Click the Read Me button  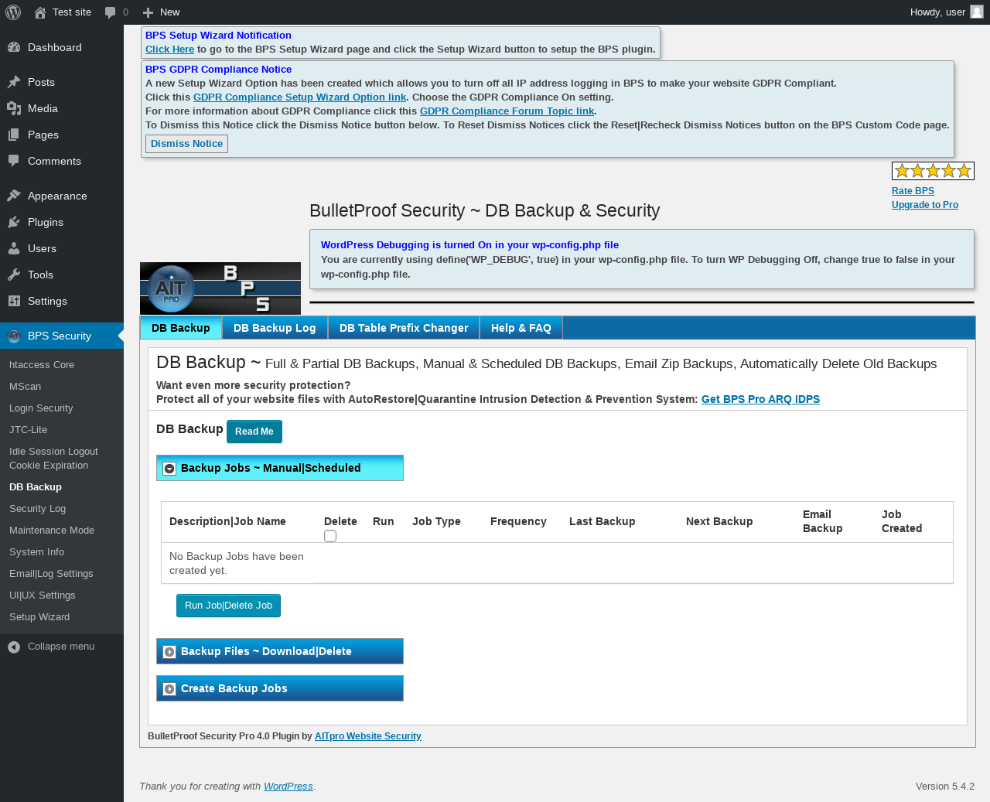[254, 432]
